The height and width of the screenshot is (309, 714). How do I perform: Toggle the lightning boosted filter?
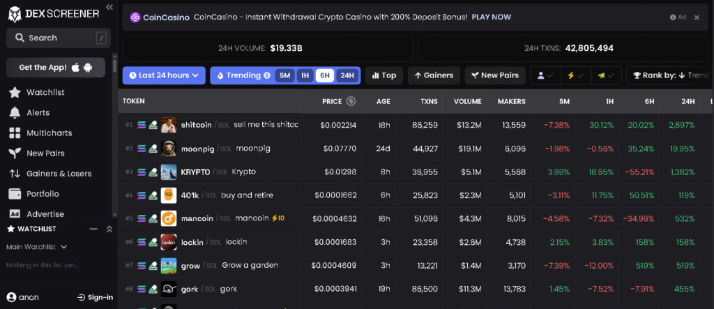pos(576,75)
